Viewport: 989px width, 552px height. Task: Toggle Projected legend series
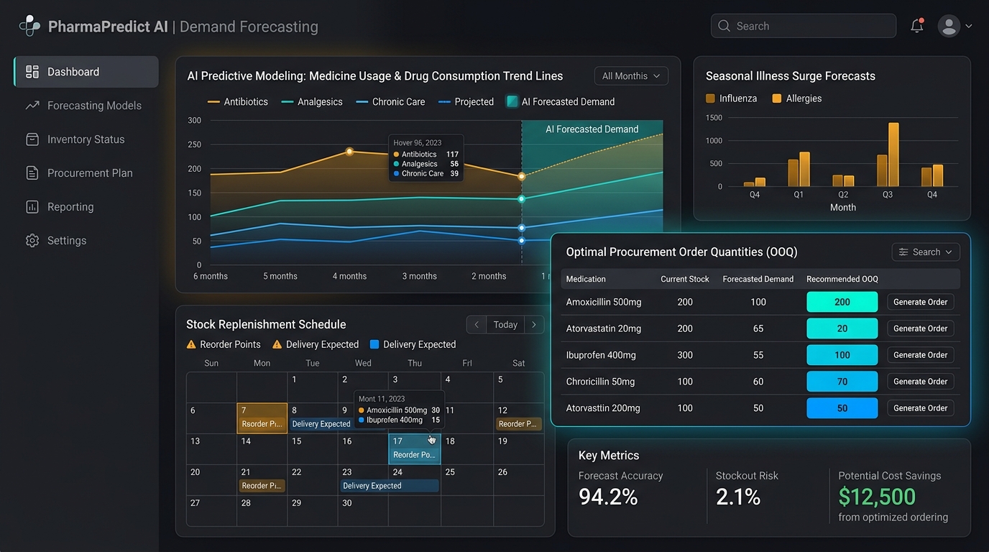click(x=466, y=102)
